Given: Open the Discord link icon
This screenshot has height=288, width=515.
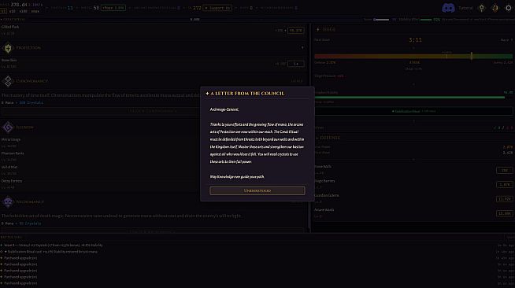Looking at the screenshot, I should (448, 8).
